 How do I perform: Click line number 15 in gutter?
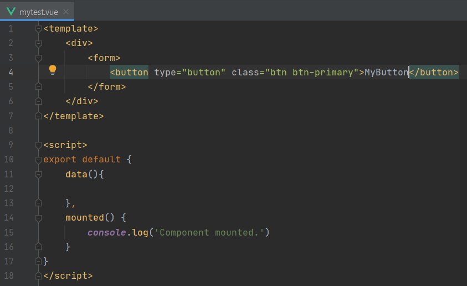9,232
